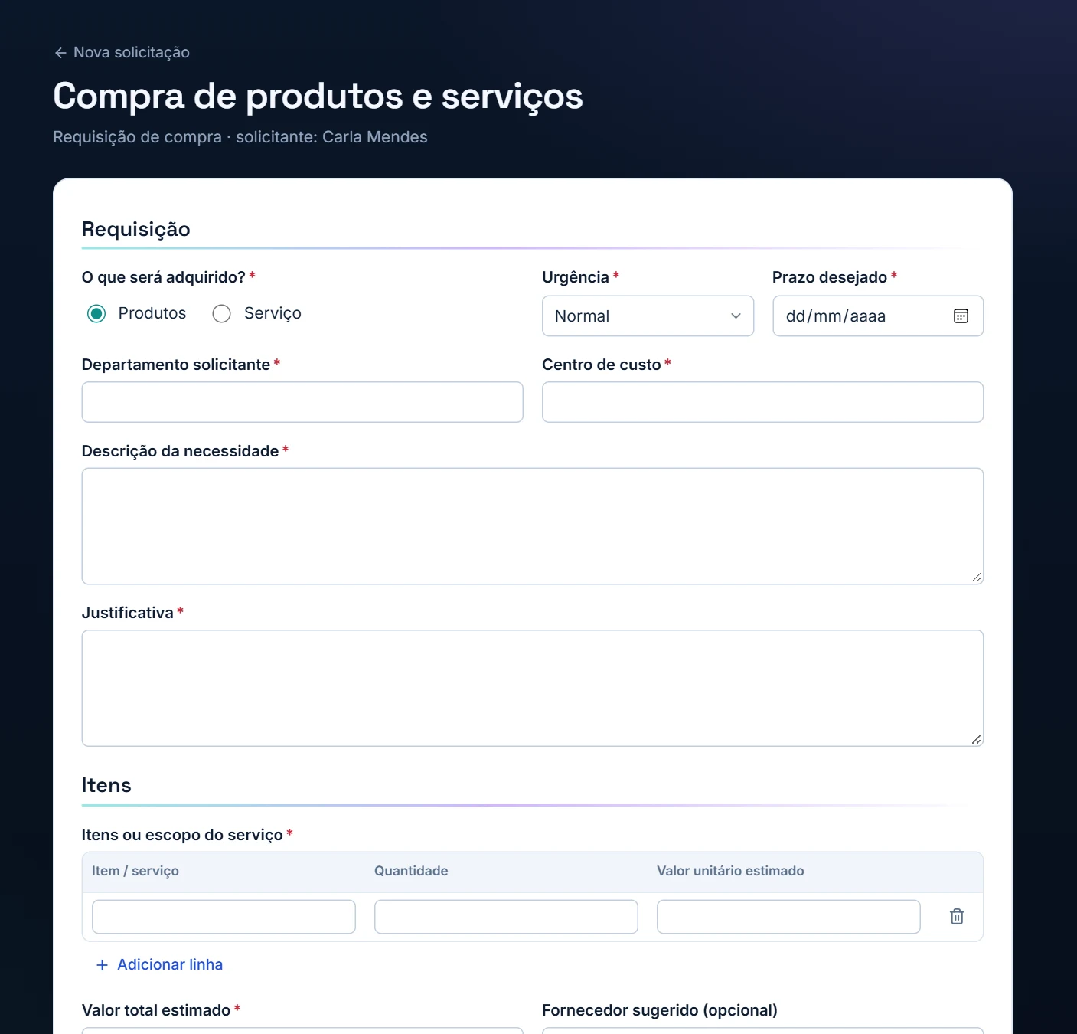1077x1034 pixels.
Task: Click the Quantidade column header
Action: pos(411,871)
